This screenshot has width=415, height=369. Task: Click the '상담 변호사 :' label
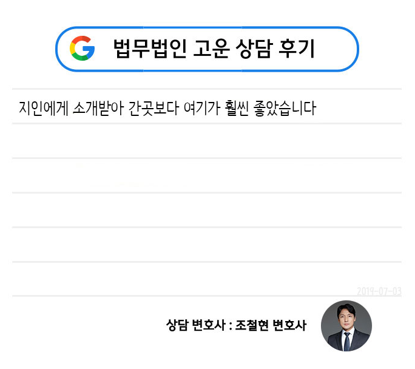pos(198,326)
